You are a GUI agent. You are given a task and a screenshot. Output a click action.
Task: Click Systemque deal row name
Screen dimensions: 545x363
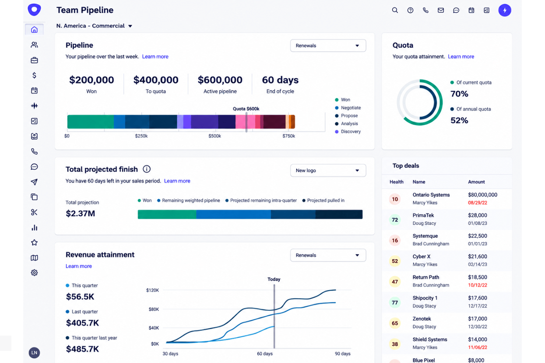[425, 236]
